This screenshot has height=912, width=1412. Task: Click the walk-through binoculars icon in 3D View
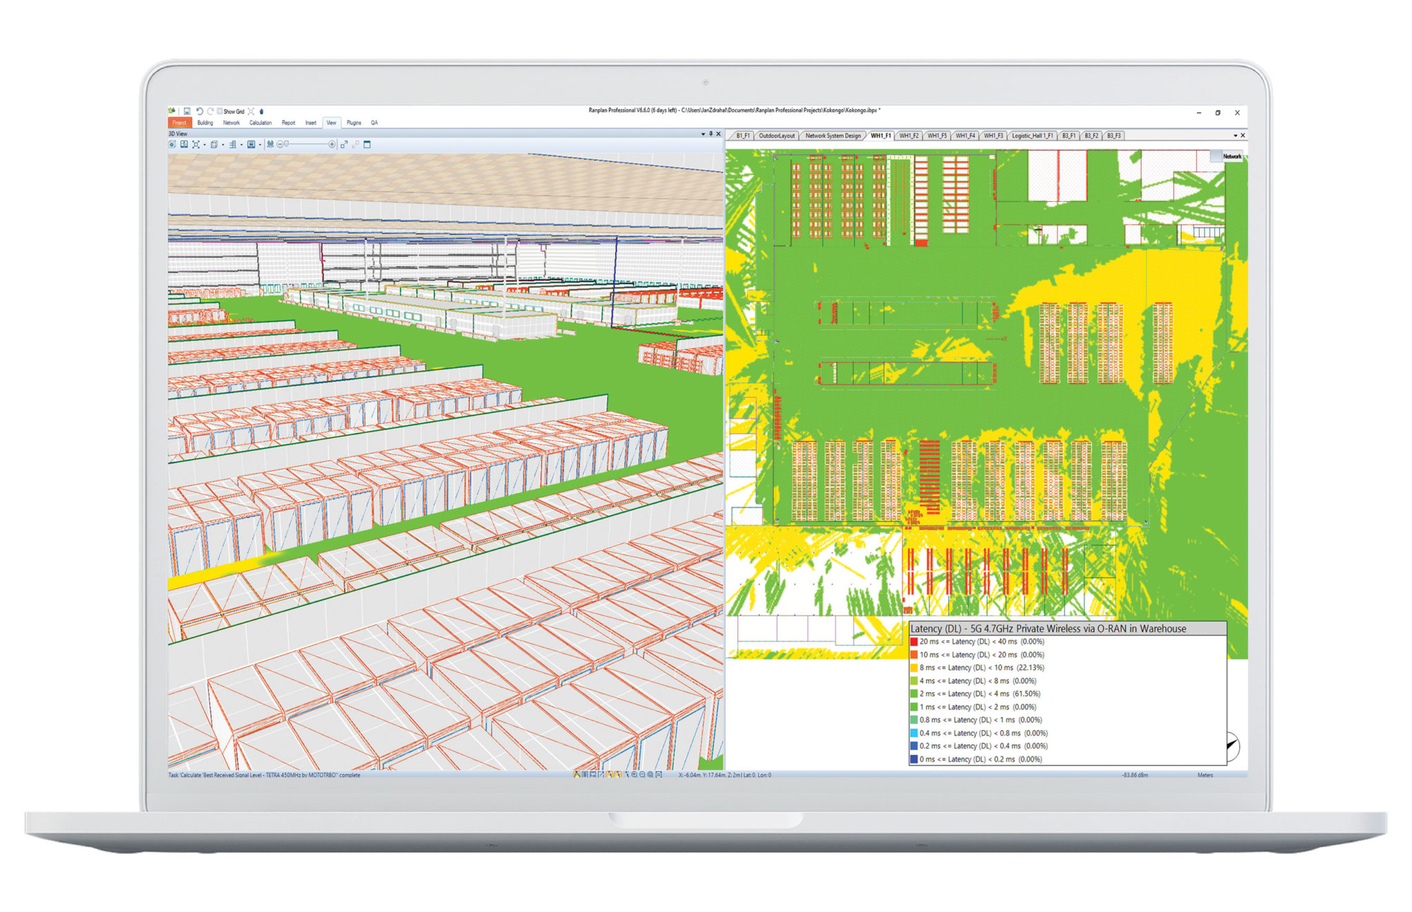[x=270, y=144]
